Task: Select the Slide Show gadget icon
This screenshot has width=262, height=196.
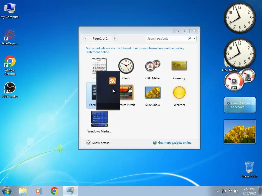Action: 152,92
